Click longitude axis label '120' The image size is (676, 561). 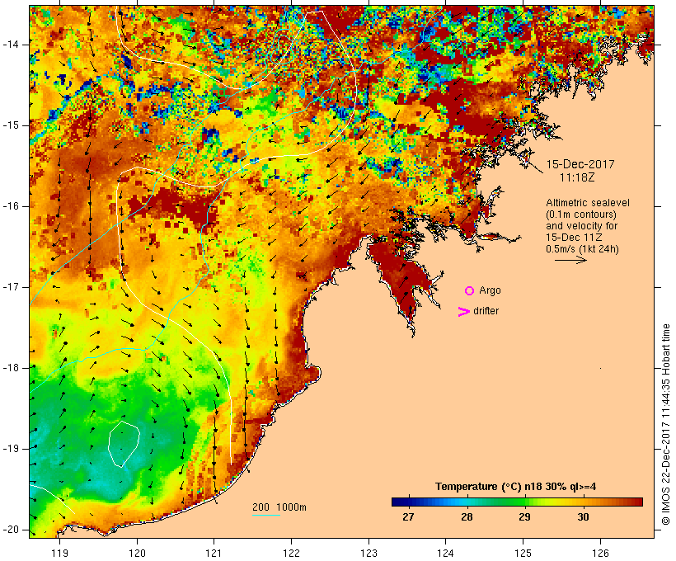click(137, 553)
